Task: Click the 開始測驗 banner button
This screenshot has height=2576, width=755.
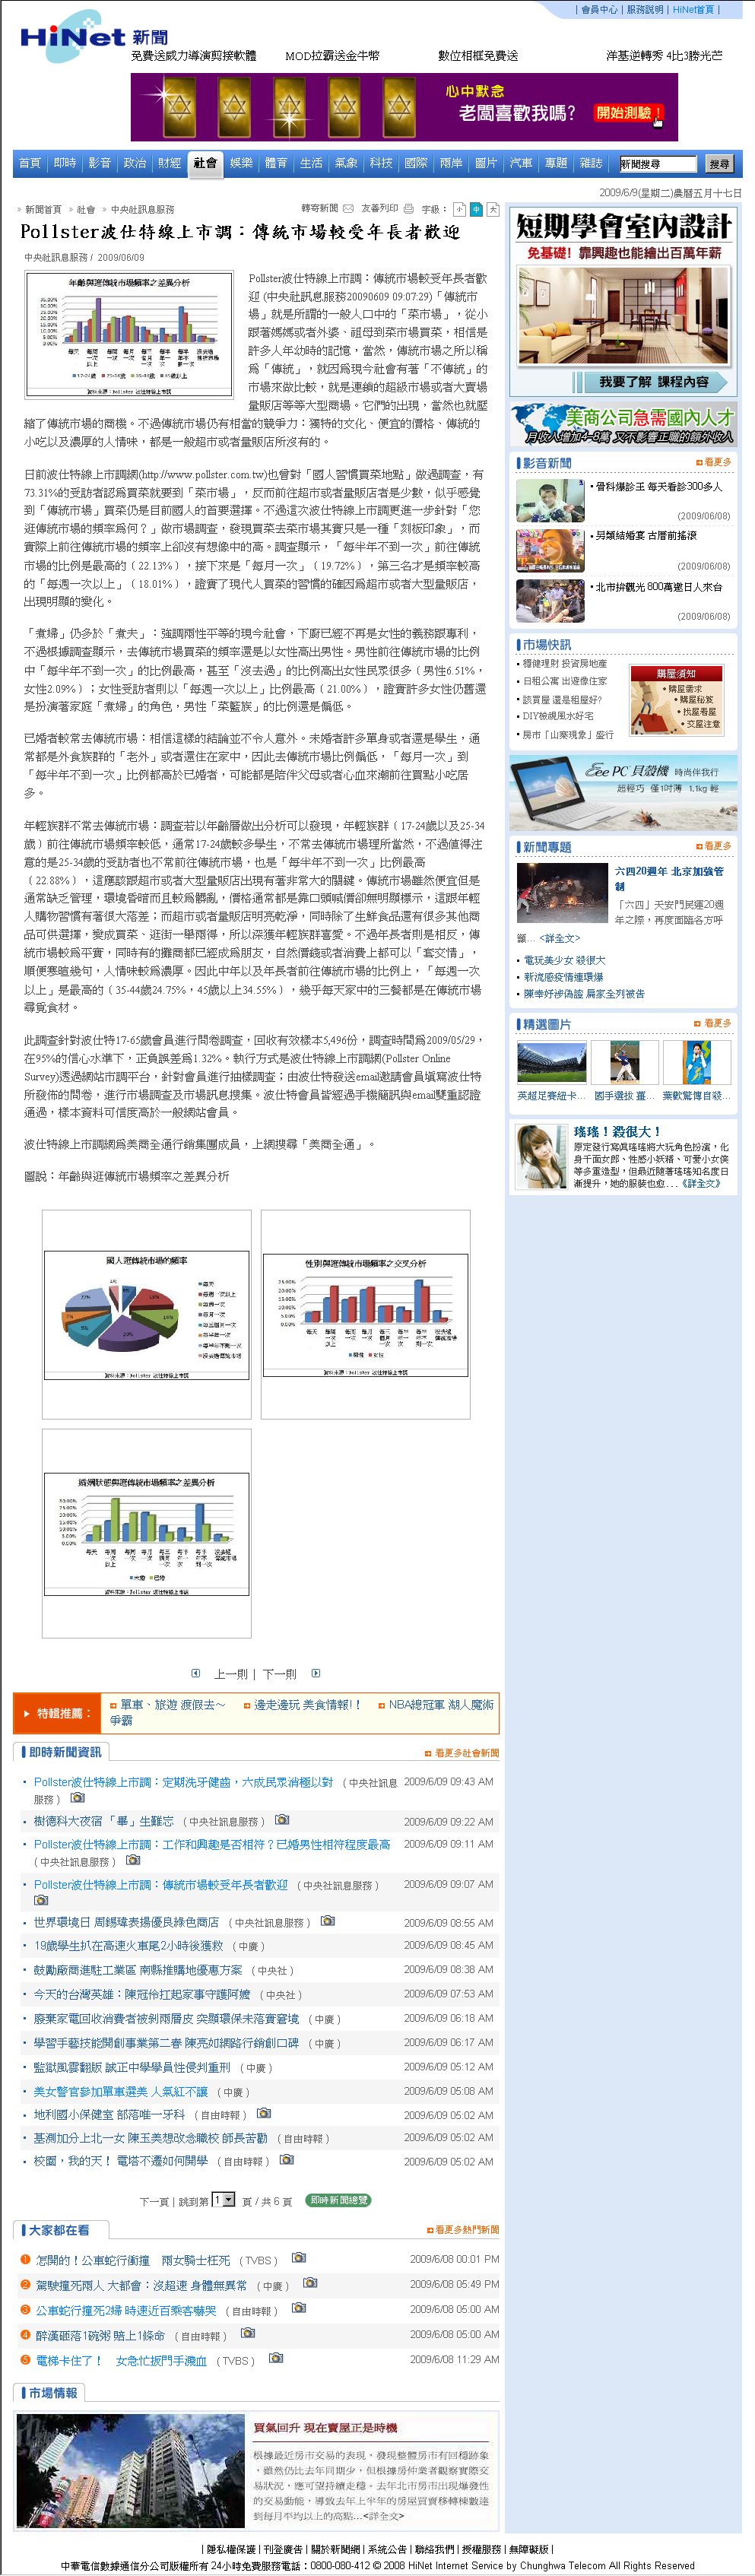Action: 629,113
